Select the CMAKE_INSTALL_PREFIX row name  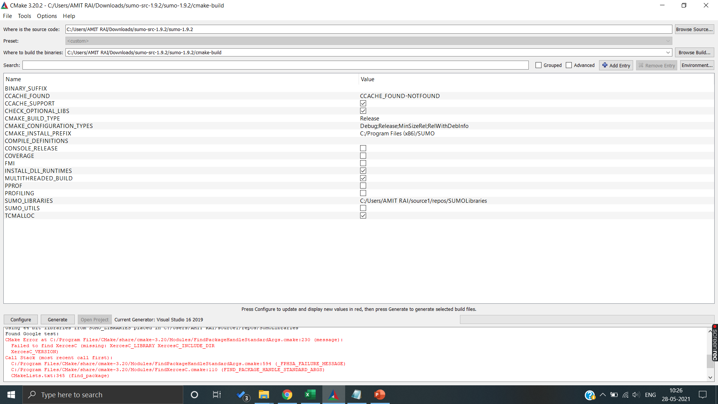point(38,134)
